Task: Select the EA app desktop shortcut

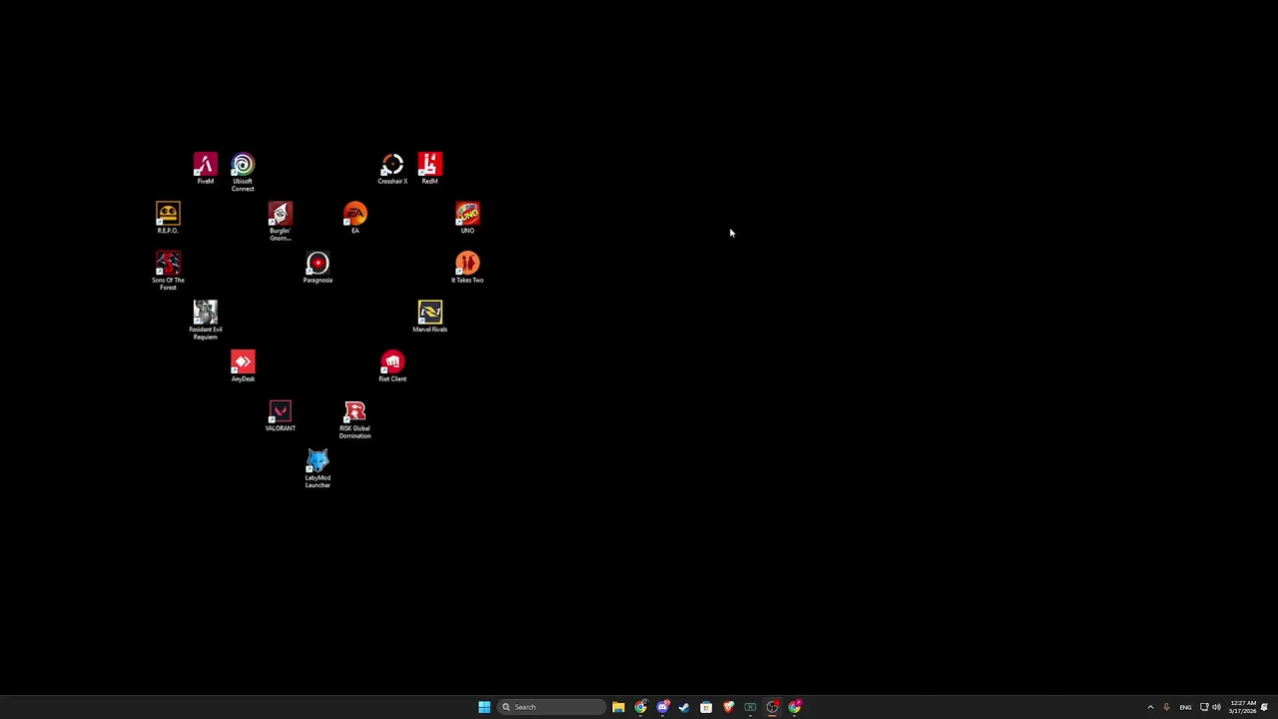Action: (x=354, y=218)
